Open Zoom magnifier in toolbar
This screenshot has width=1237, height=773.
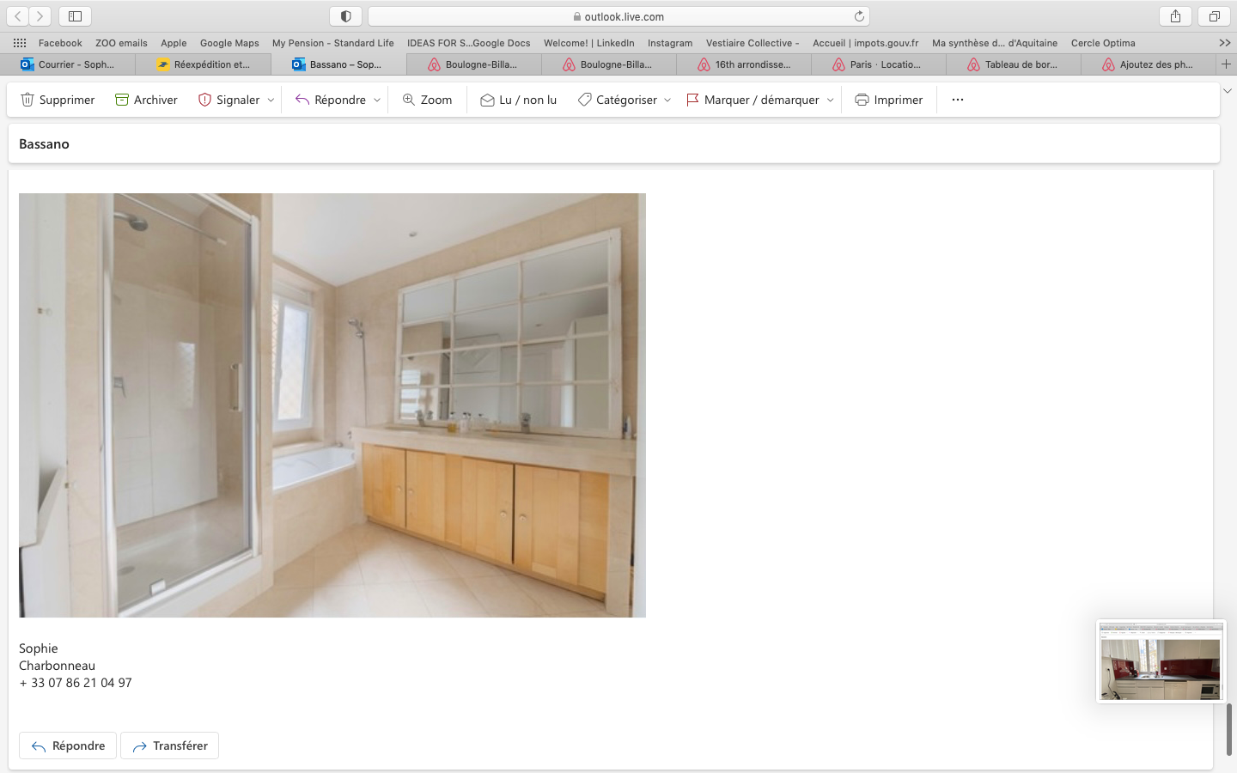(x=409, y=100)
